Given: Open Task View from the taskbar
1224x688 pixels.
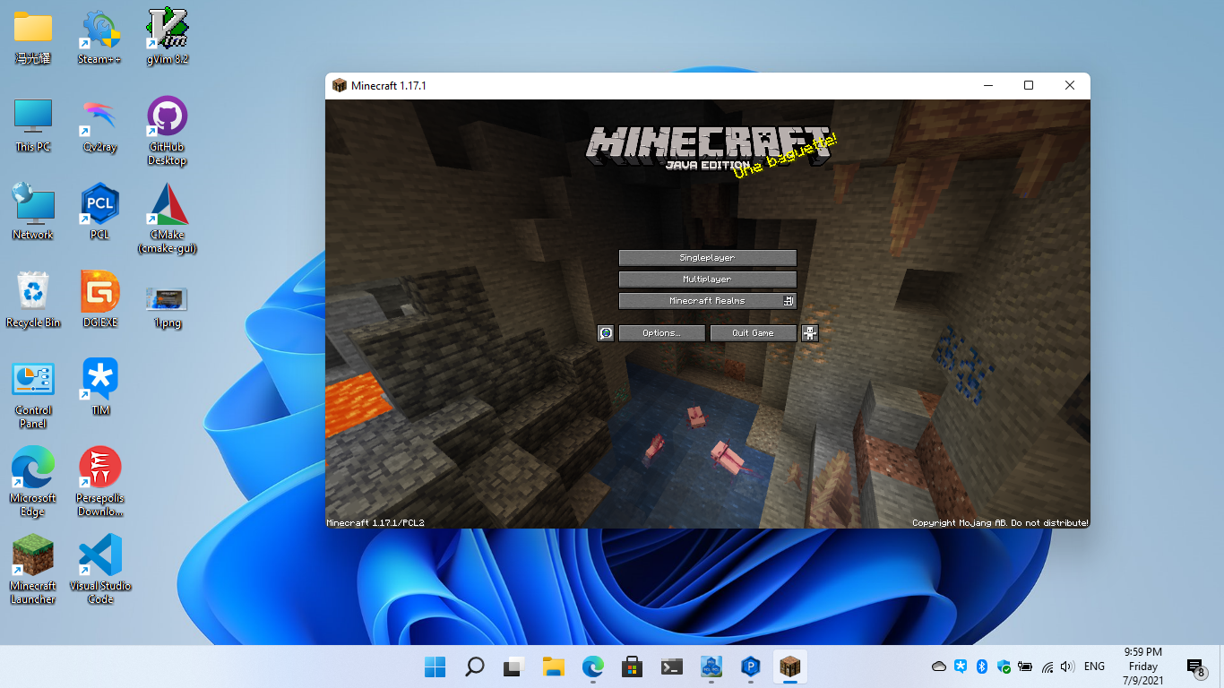Looking at the screenshot, I should (x=513, y=666).
